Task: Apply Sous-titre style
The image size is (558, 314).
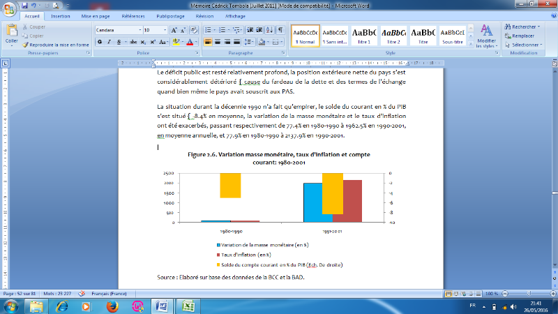Action: pyautogui.click(x=452, y=36)
